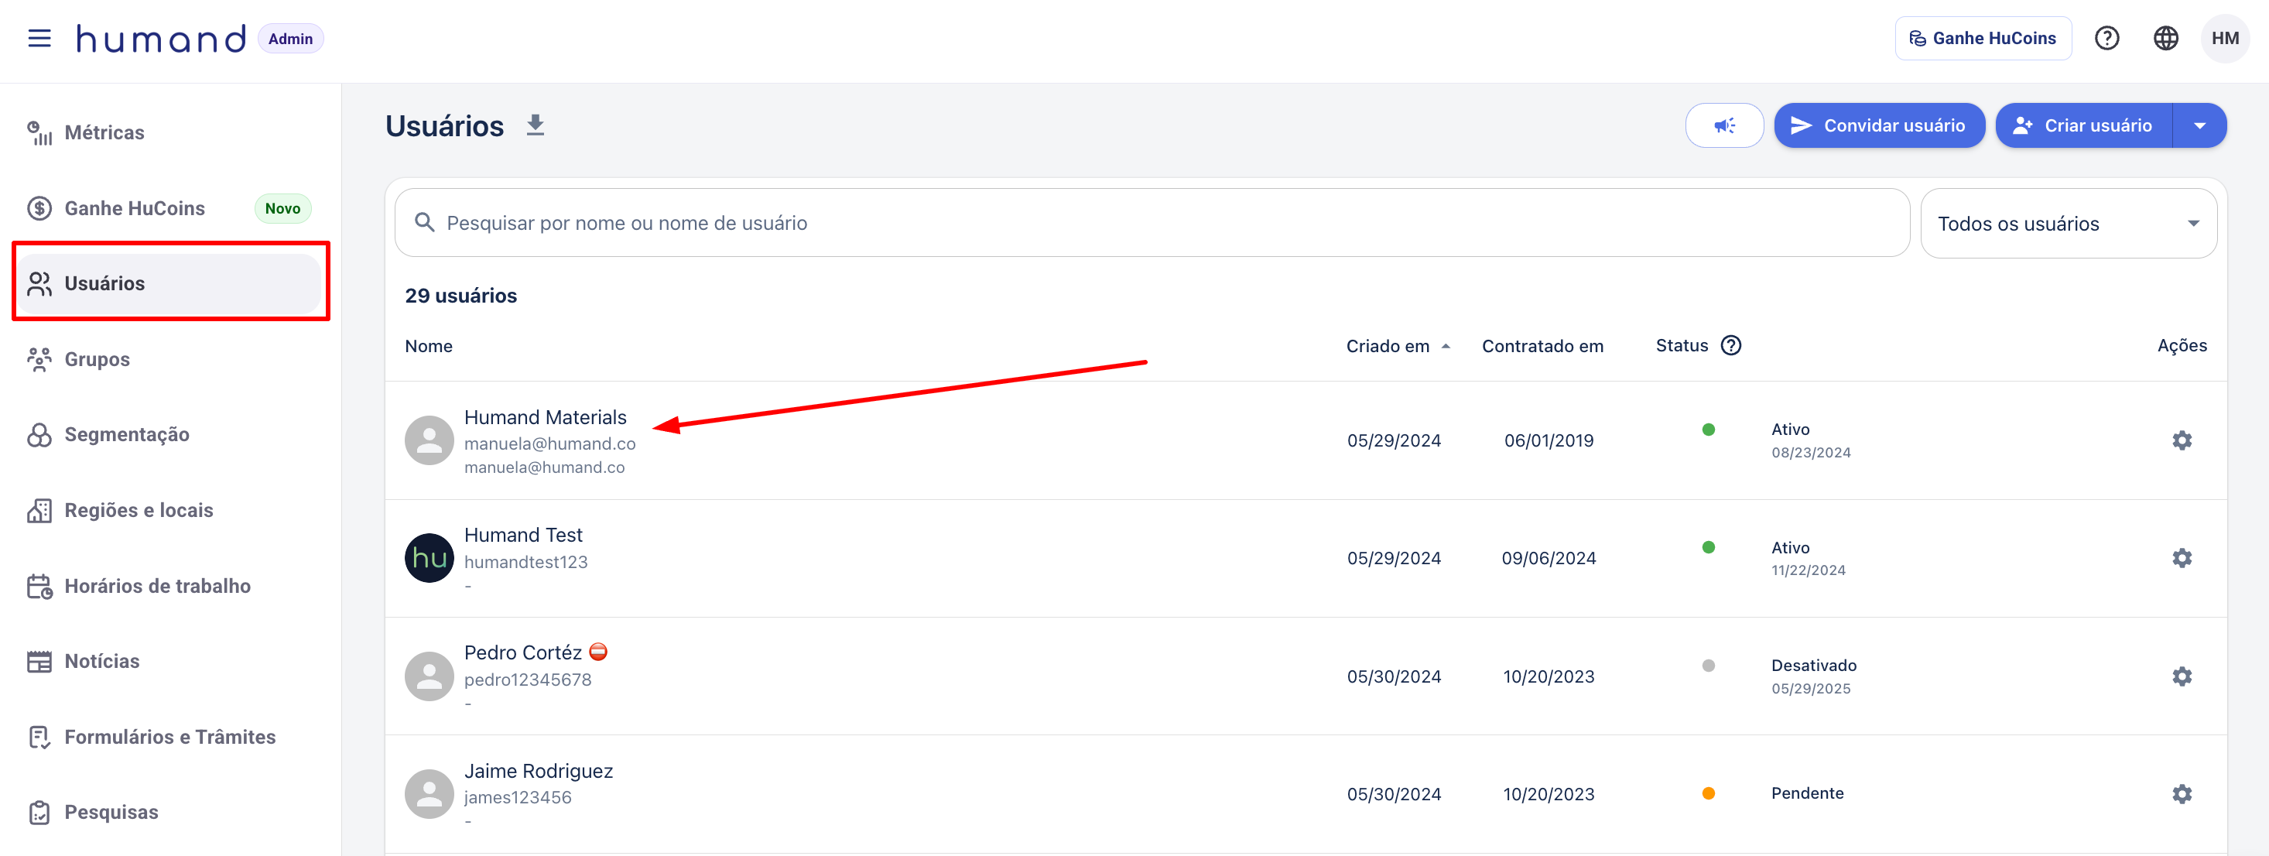Open settings gear for Pedro Cortéz
Screen dimensions: 2269x856
(2181, 676)
